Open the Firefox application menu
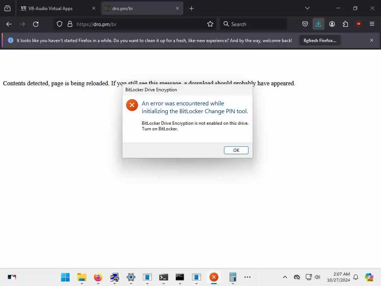381x286 pixels. tap(372, 24)
